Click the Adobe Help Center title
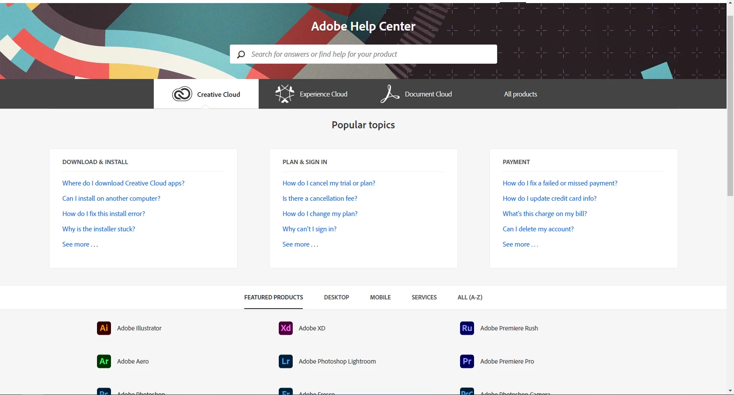734x395 pixels. tap(363, 26)
